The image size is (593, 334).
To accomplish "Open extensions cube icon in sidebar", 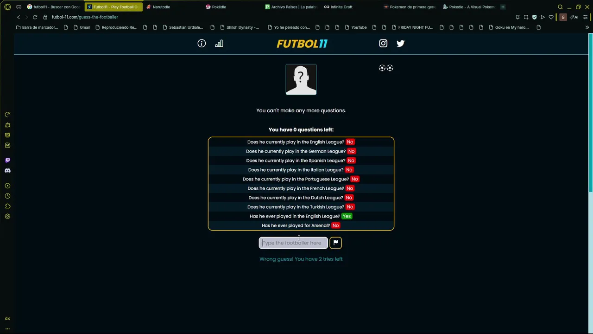I will click(x=7, y=206).
